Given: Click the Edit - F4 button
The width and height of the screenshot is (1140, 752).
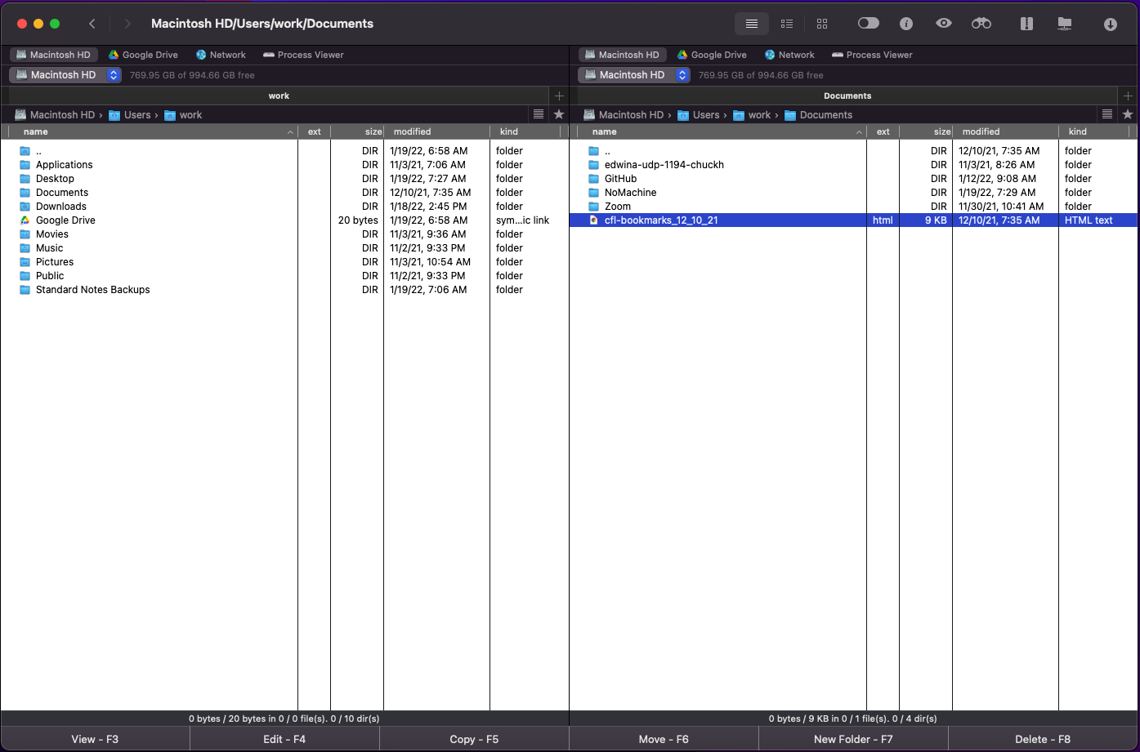Looking at the screenshot, I should tap(284, 739).
